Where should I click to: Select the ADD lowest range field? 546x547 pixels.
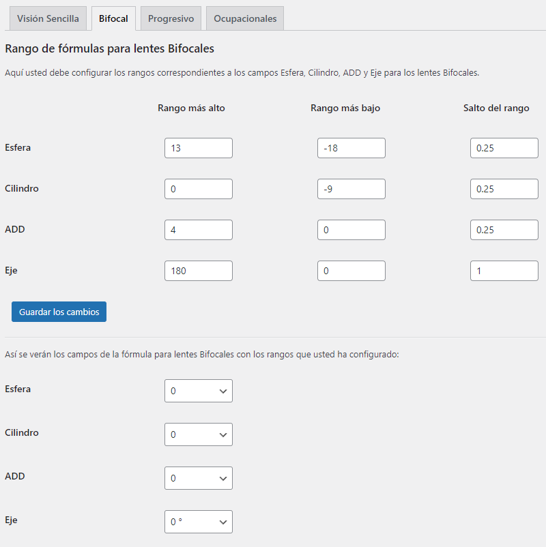coord(351,230)
